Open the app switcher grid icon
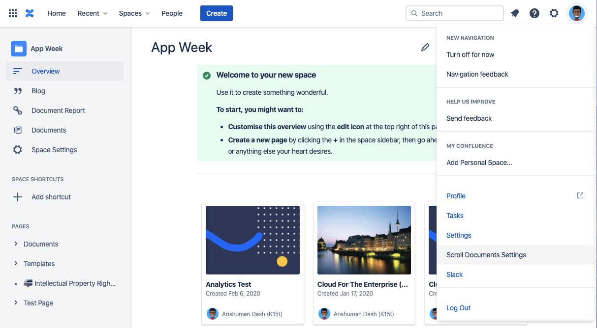597x328 pixels. (13, 13)
